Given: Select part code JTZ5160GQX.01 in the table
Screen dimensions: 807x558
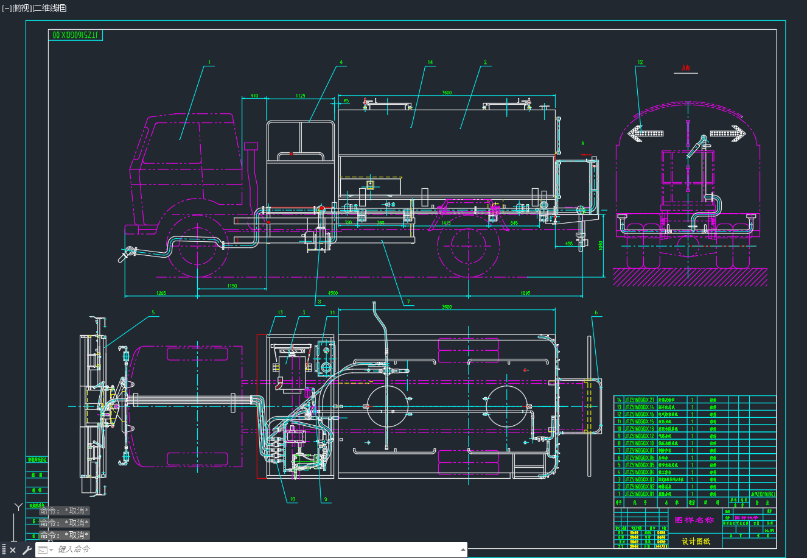Looking at the screenshot, I should coord(640,494).
